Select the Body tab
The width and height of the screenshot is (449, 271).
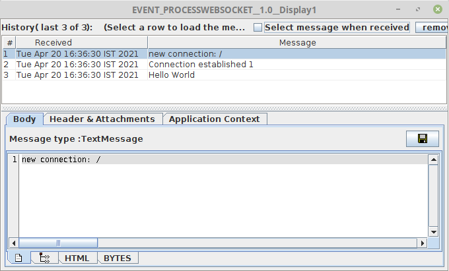pyautogui.click(x=25, y=119)
